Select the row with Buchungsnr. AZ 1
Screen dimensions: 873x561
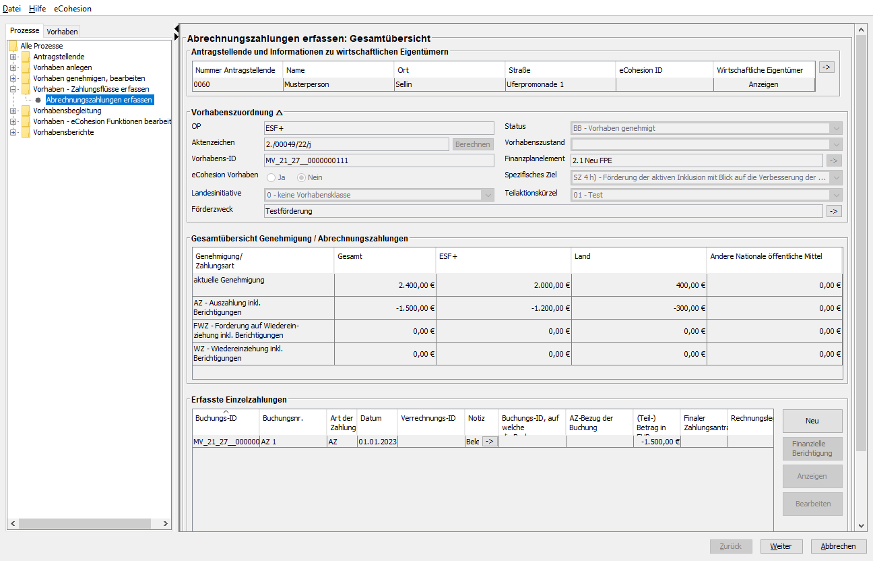point(482,442)
